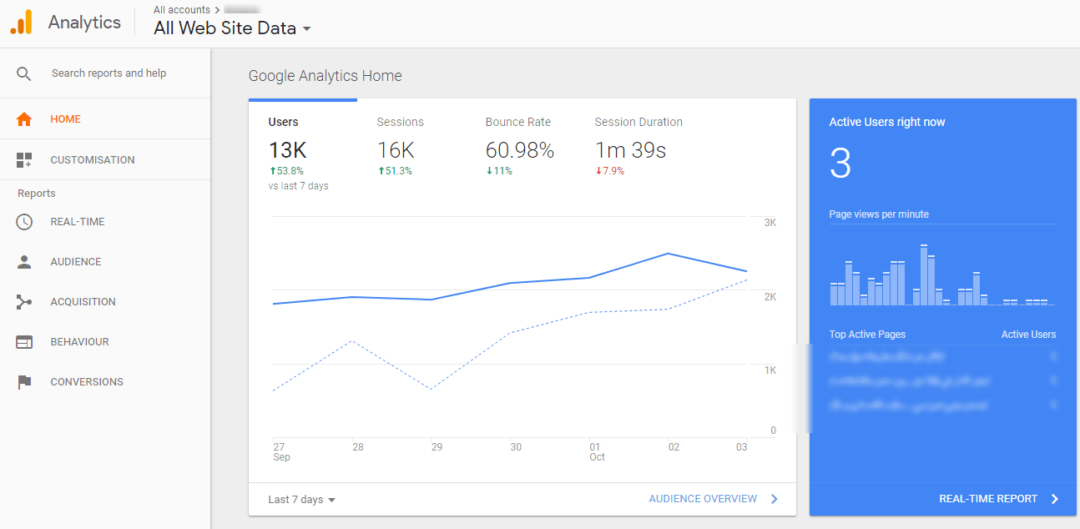Select the Users metric tab
1080x529 pixels.
[x=284, y=122]
